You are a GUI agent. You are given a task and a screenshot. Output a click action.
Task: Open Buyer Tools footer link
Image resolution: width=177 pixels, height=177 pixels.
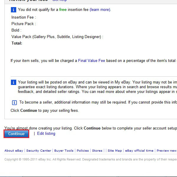click(x=64, y=150)
